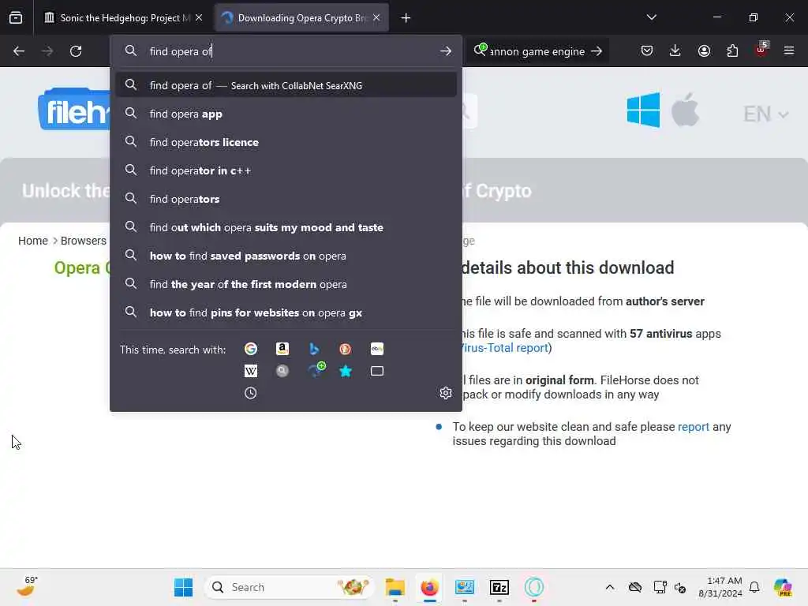Image resolution: width=808 pixels, height=606 pixels.
Task: Search this time with Wikipedia
Action: (250, 371)
